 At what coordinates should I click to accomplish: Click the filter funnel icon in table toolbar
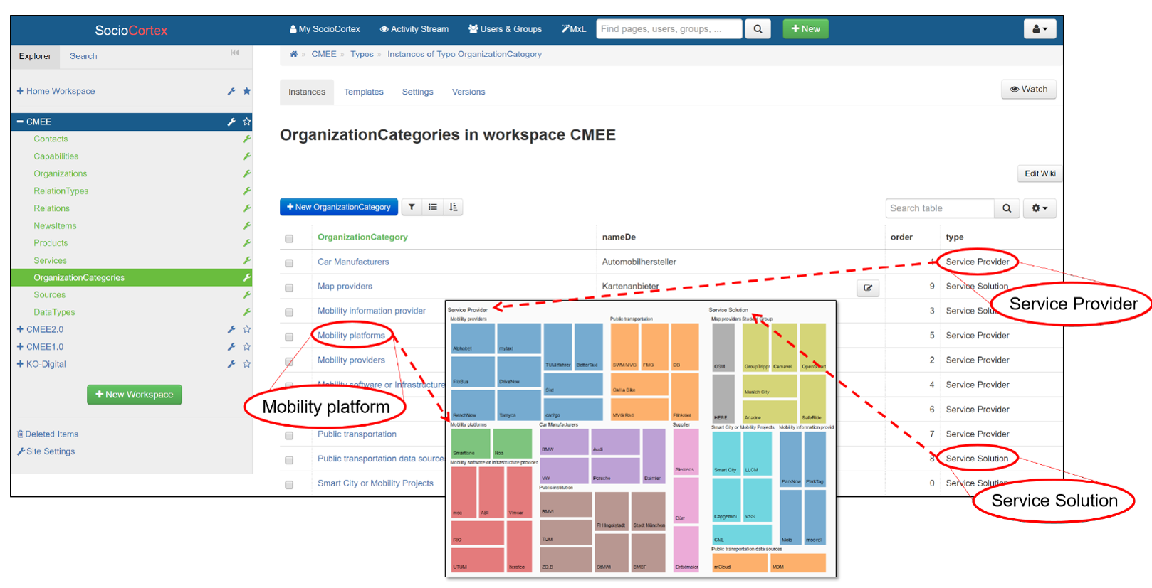(412, 207)
